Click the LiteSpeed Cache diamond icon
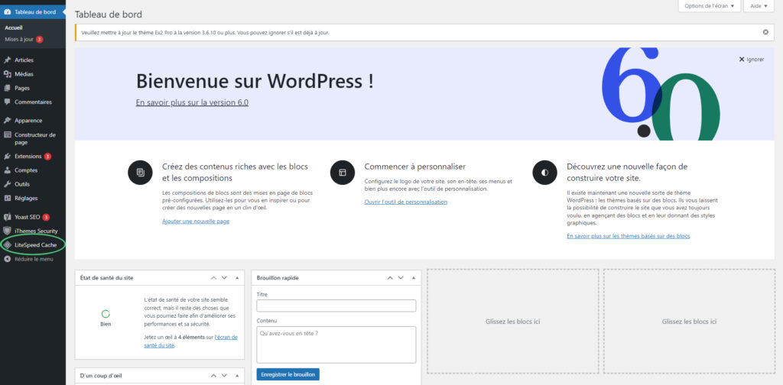This screenshot has width=783, height=385. (7, 245)
